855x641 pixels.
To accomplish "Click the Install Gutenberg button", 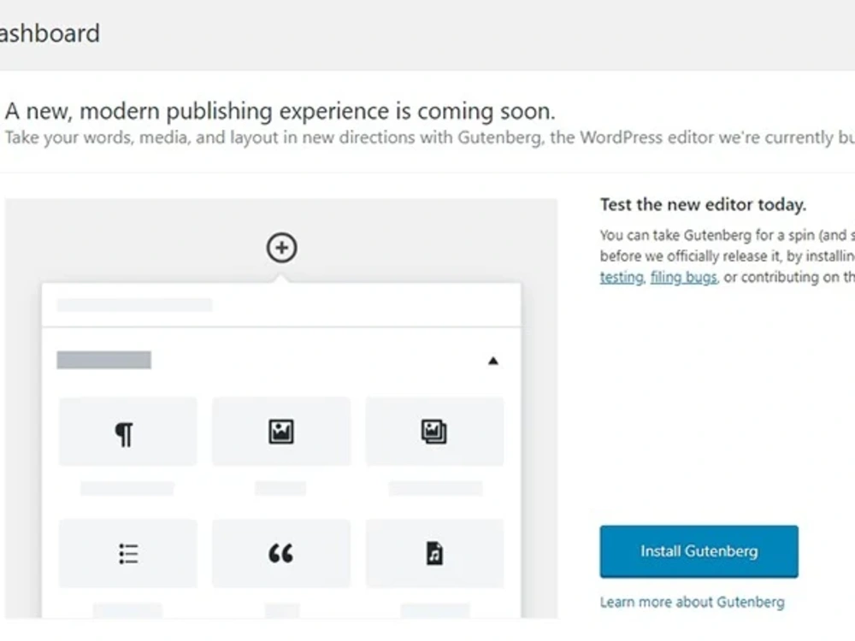I will click(x=699, y=551).
